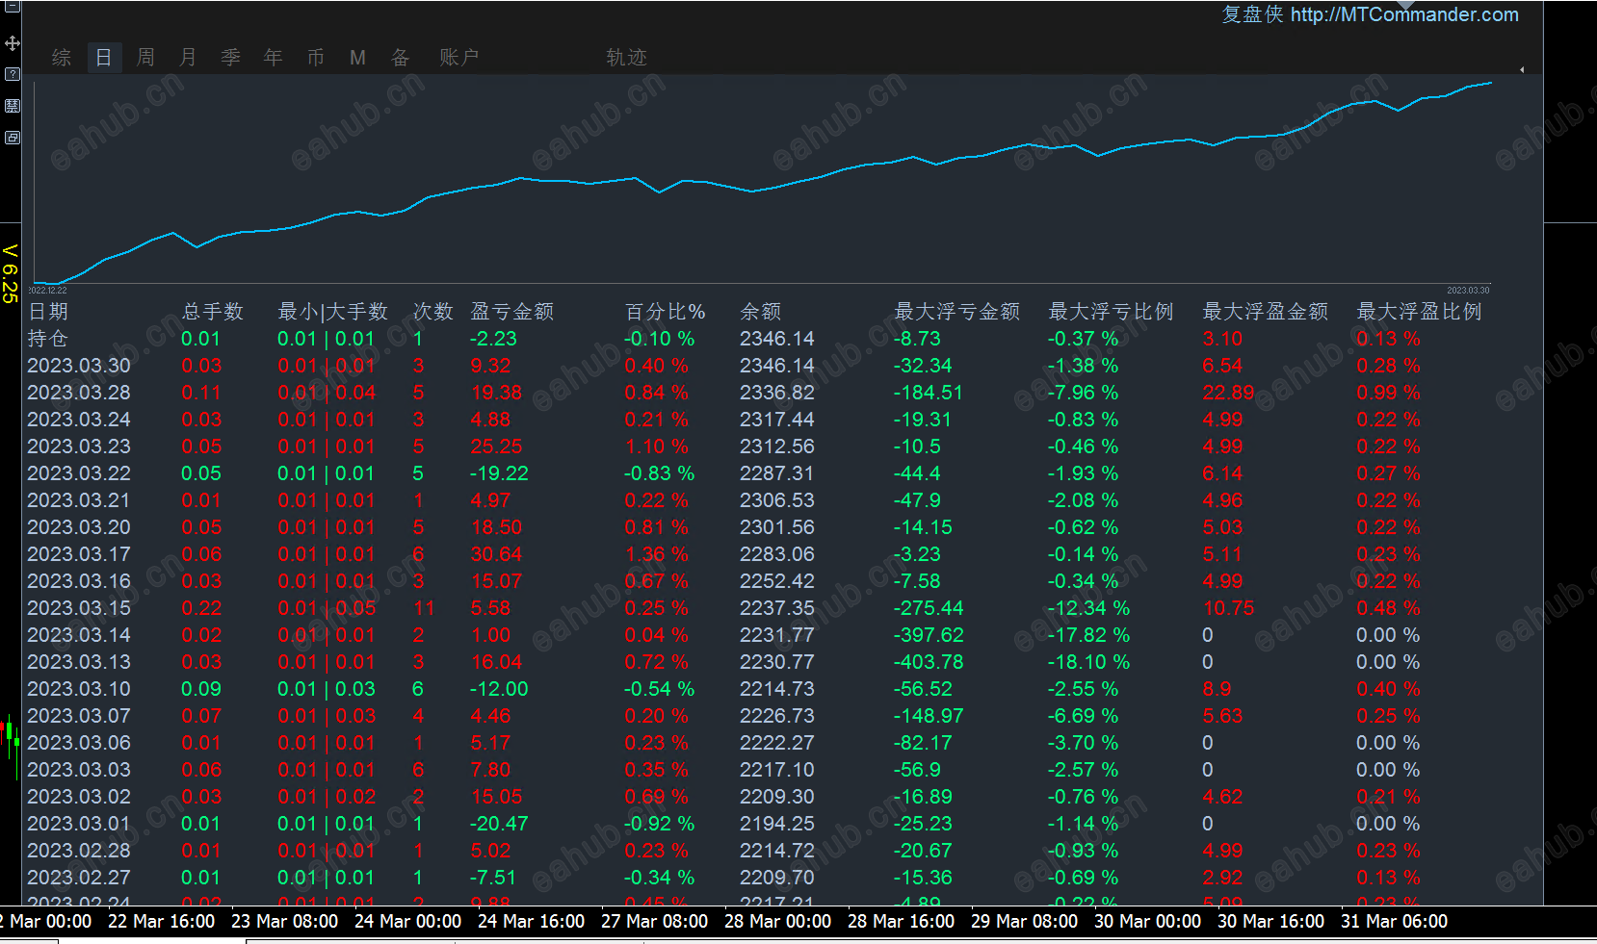Switch to the 月 monthly tab
Viewport: 1597px width, 944px height.
(189, 58)
